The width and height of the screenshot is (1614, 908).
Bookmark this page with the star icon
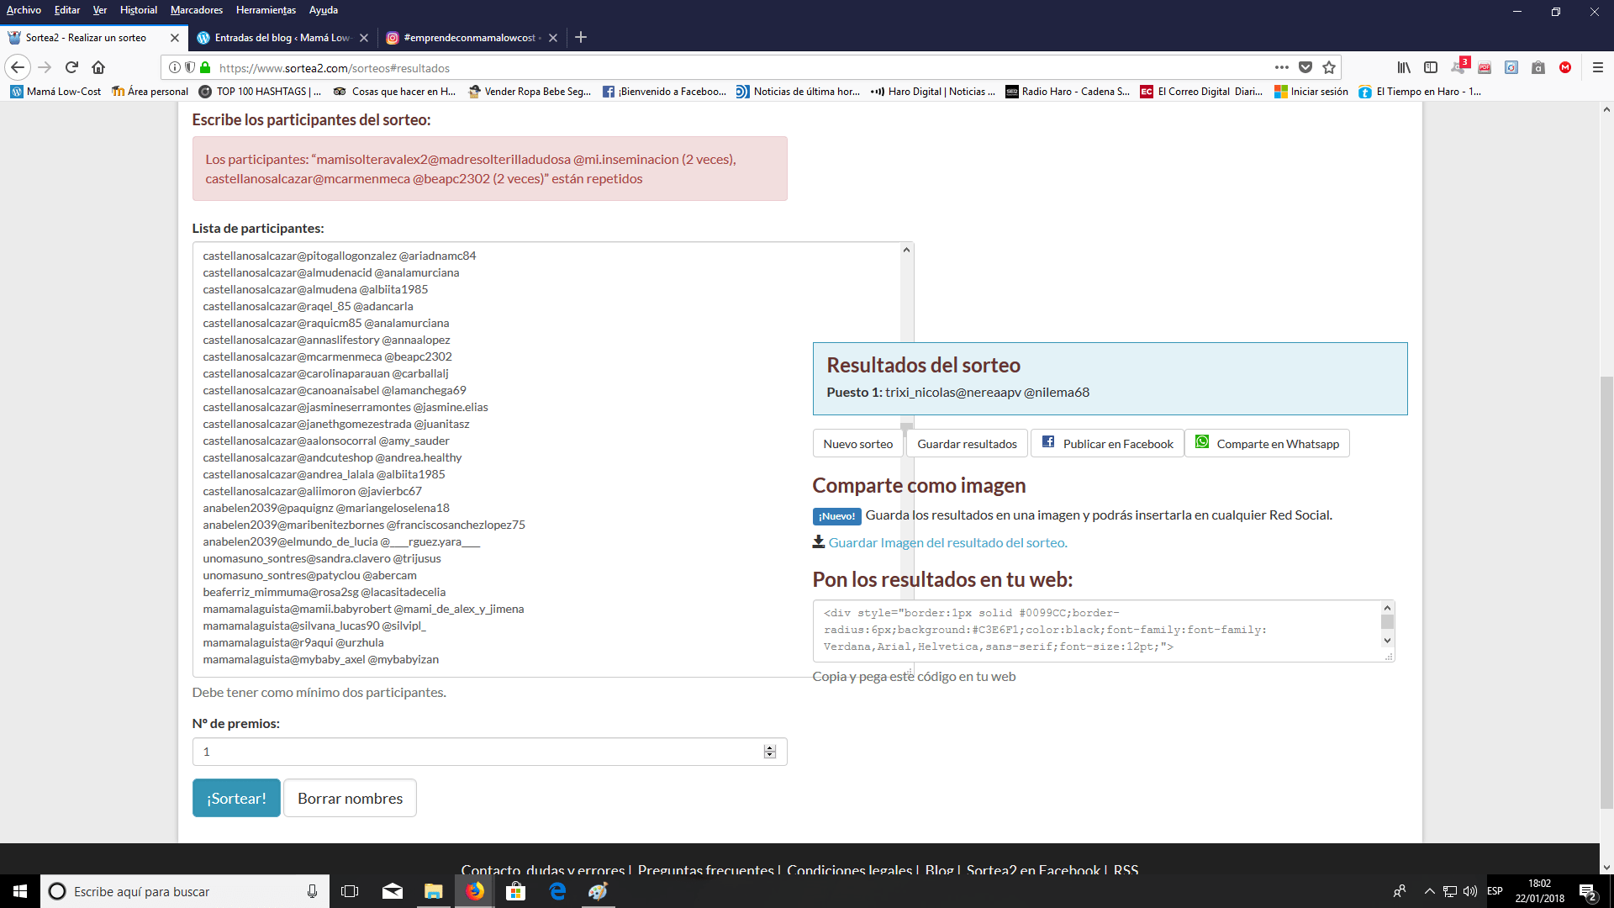[1329, 67]
